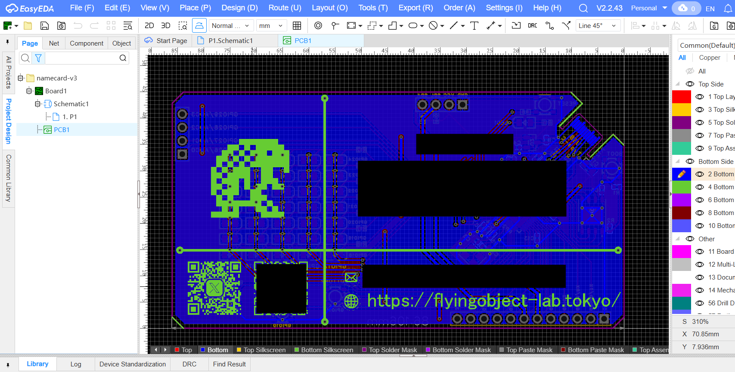Open the Line 45° routing angle dropdown
The image size is (735, 372).
[x=598, y=26]
